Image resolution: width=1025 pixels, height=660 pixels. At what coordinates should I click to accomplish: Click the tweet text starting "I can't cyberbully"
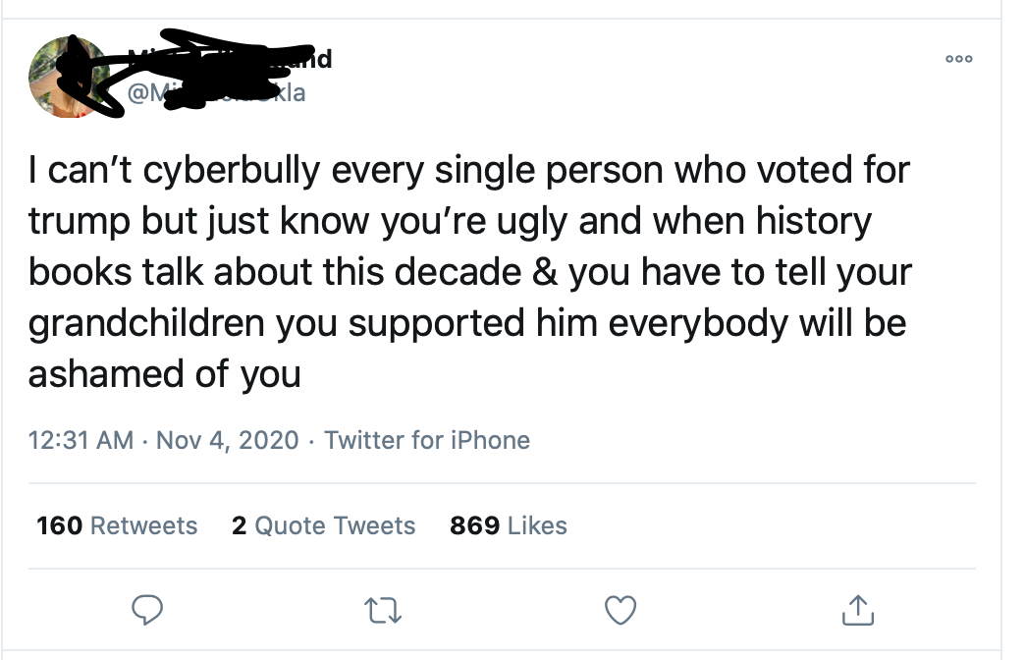coord(469,271)
